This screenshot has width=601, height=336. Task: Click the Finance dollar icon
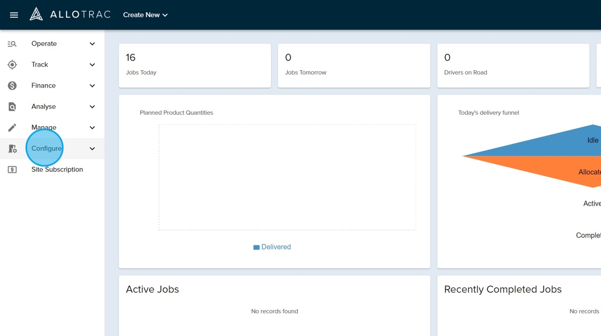(12, 86)
